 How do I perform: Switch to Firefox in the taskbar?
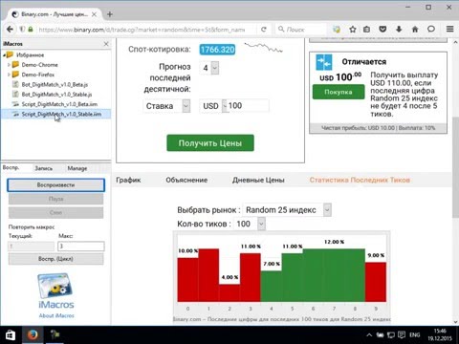pos(33,335)
